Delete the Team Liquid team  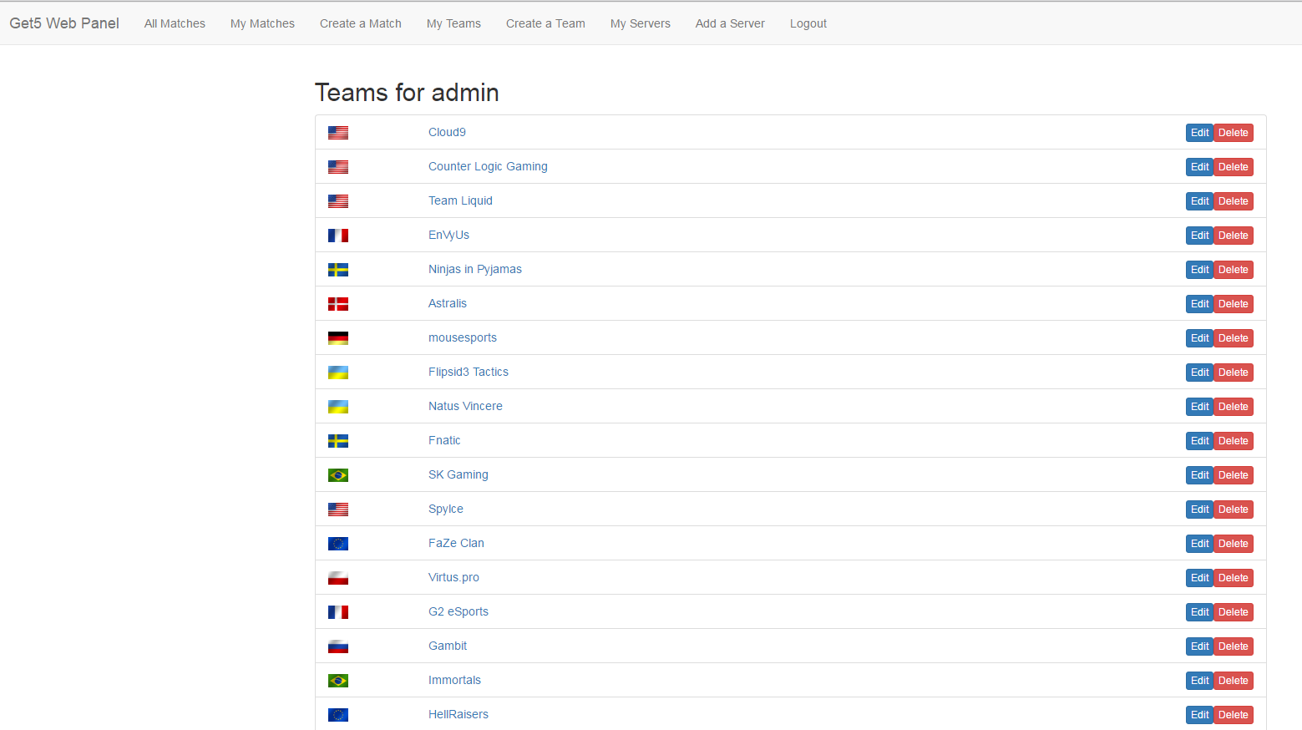coord(1233,201)
